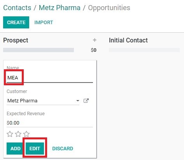Set priority with the third star
Viewport: 184px width, 160px height.
pos(26,134)
